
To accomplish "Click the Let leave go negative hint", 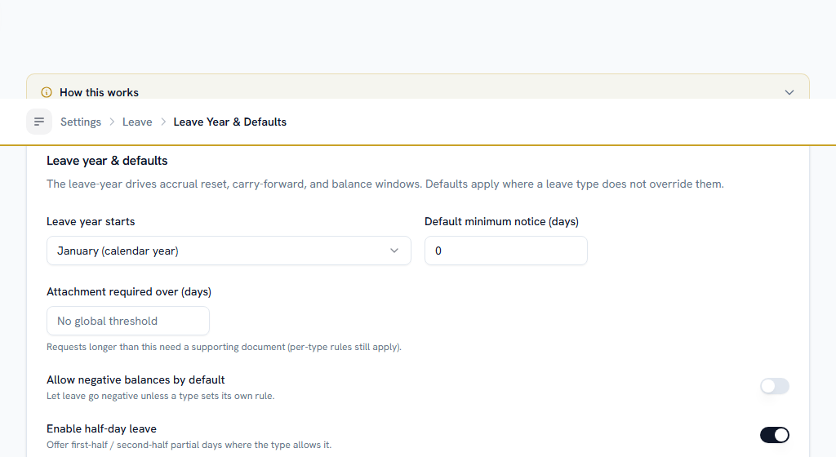I will pyautogui.click(x=160, y=396).
